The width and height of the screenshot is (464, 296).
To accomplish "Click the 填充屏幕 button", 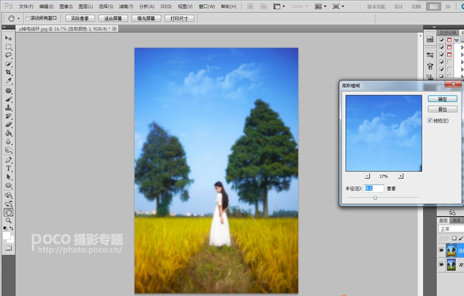I will pos(146,19).
